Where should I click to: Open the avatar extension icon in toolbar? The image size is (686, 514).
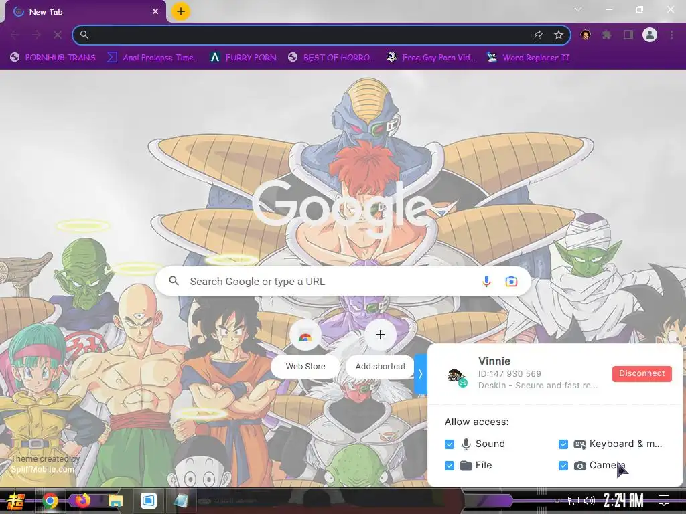pos(586,35)
